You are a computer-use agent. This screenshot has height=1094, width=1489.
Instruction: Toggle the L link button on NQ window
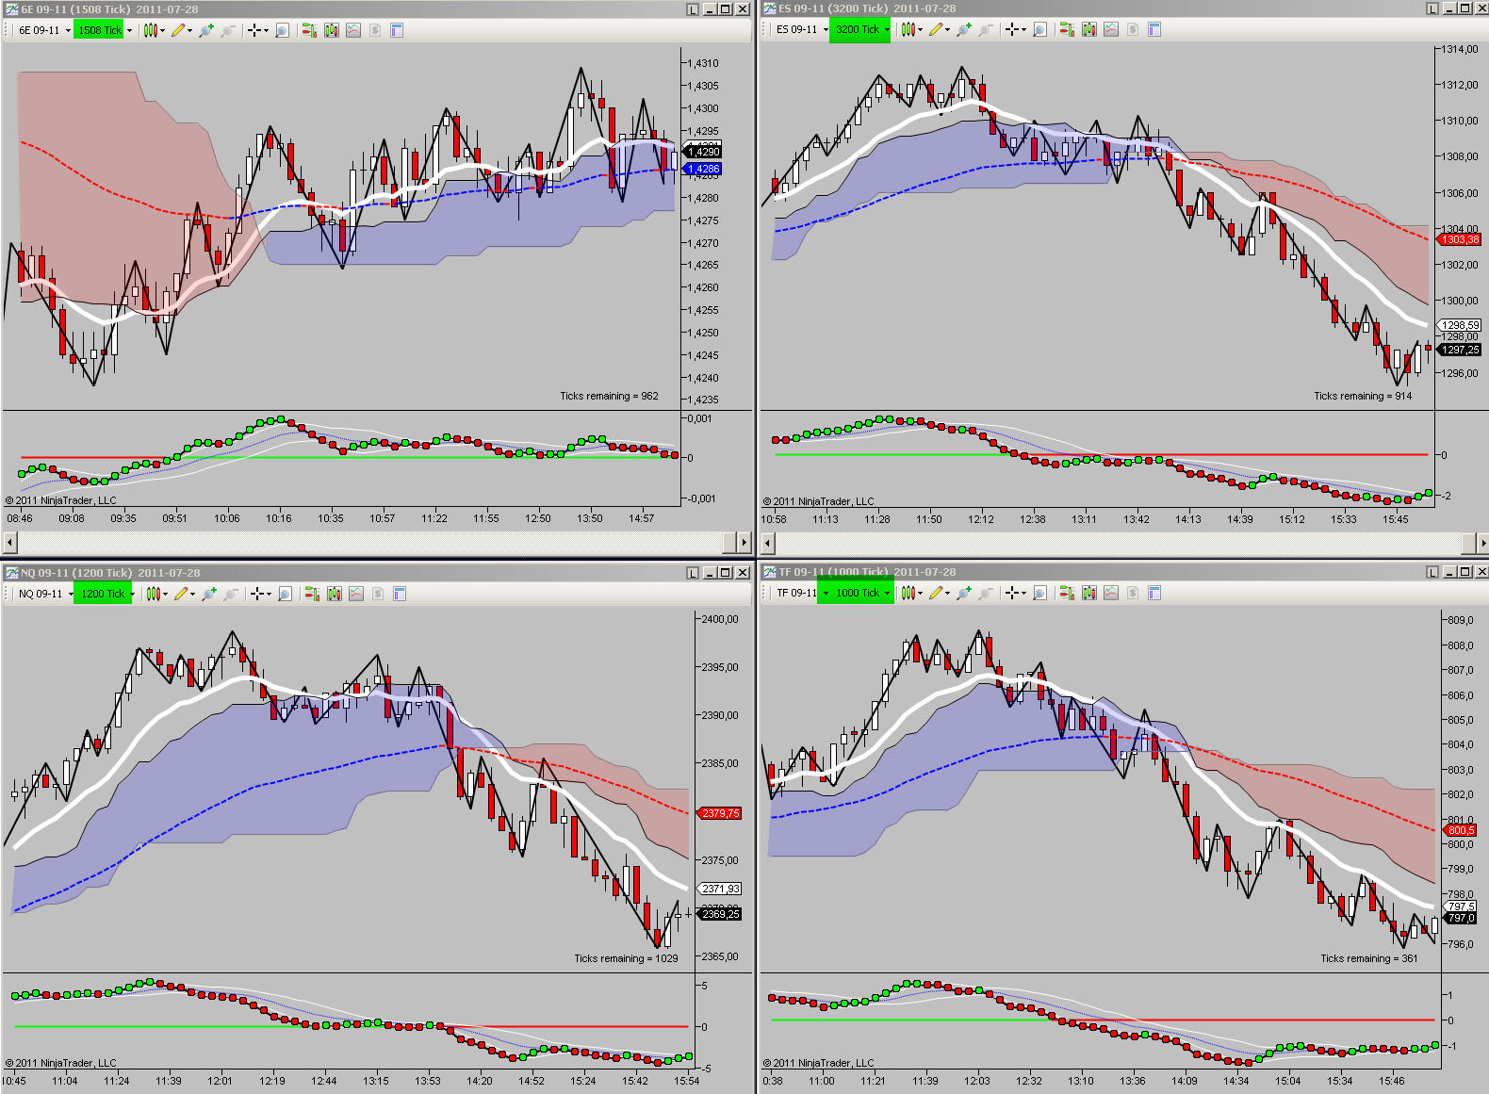coord(693,572)
